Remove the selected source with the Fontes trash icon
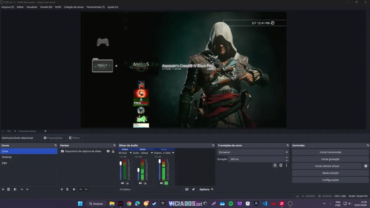The width and height of the screenshot is (370, 208). pos(67,189)
